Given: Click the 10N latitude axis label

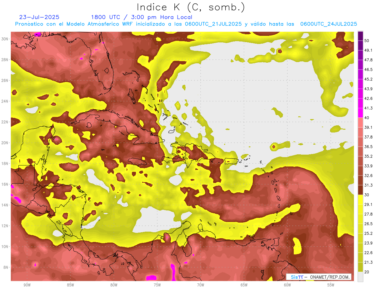Looking at the screenshot, I should (x=5, y=247).
